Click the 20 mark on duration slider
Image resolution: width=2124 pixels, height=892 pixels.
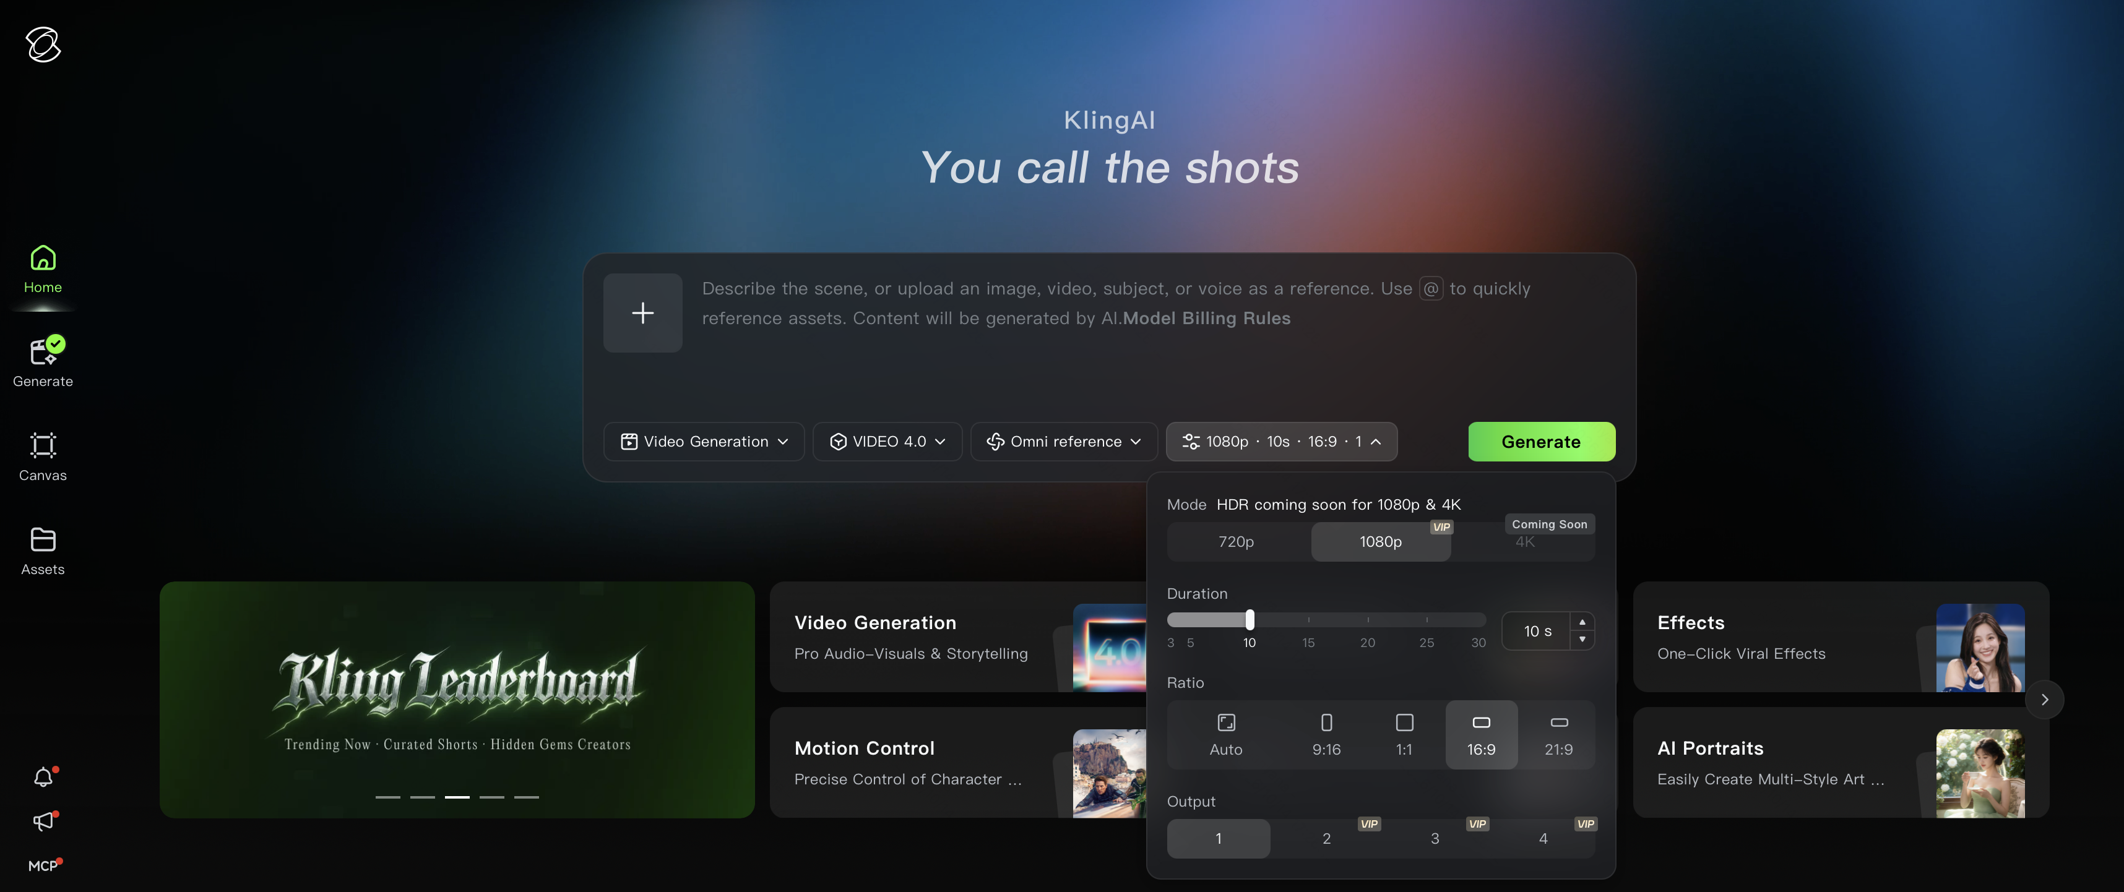coord(1367,642)
